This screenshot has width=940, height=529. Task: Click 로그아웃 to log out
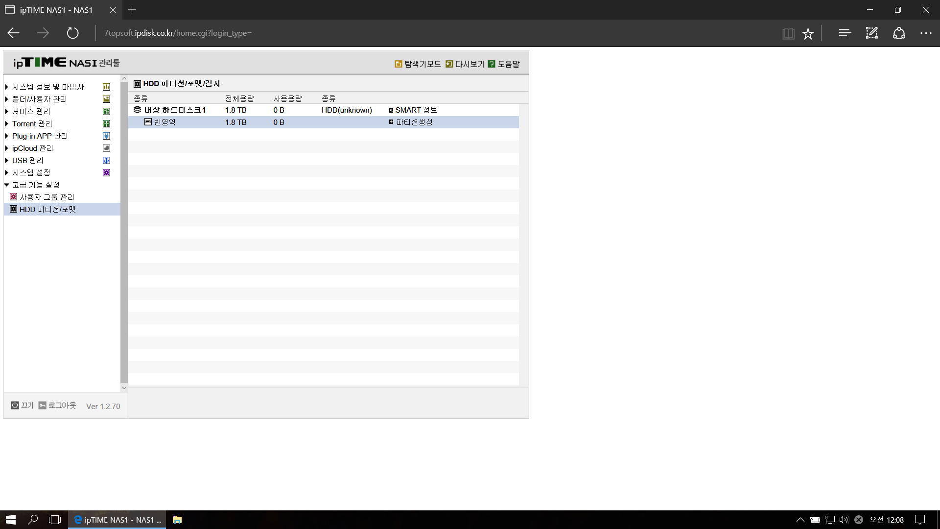tap(57, 406)
